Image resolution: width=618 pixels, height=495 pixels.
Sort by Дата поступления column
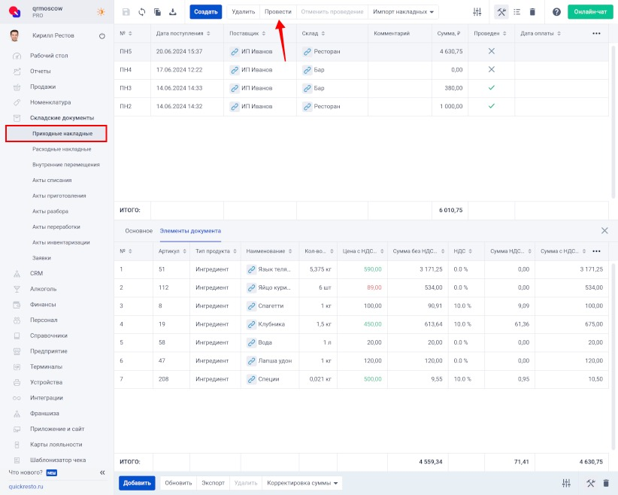[183, 34]
